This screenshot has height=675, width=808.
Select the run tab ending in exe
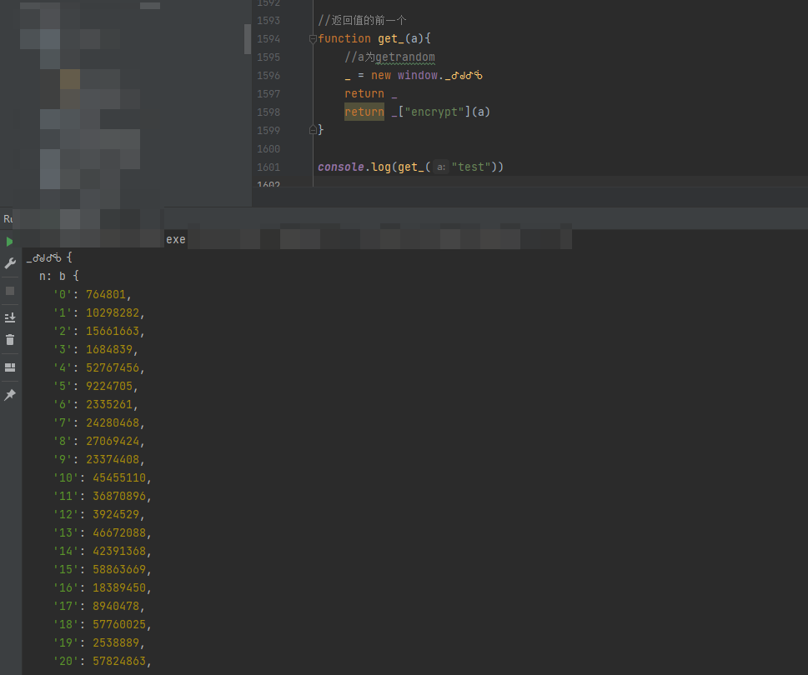click(175, 240)
